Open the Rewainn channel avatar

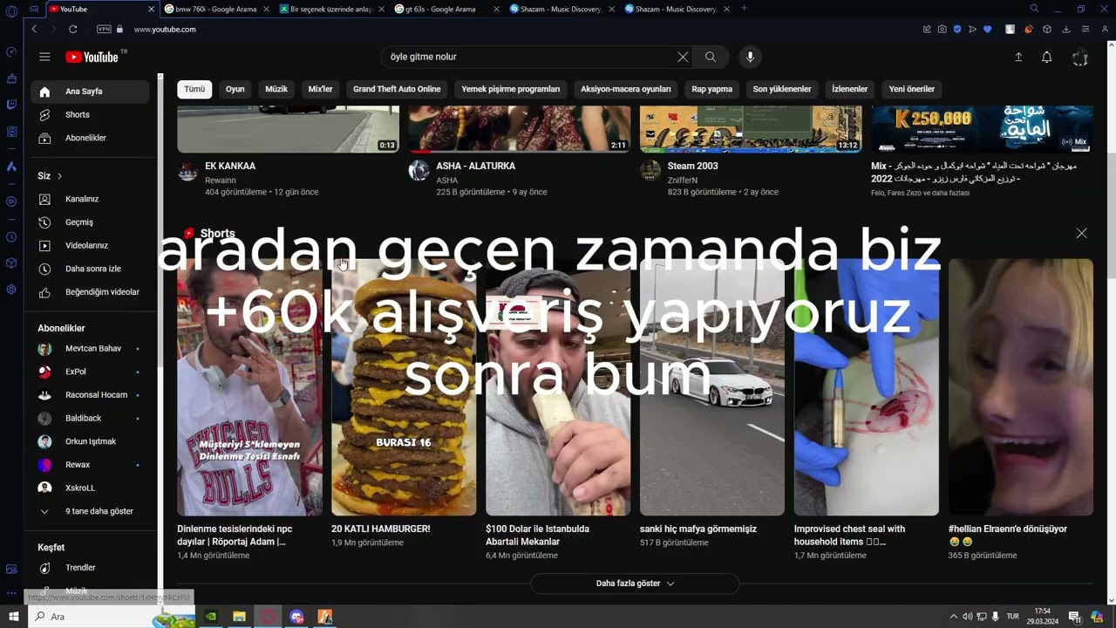tap(187, 171)
